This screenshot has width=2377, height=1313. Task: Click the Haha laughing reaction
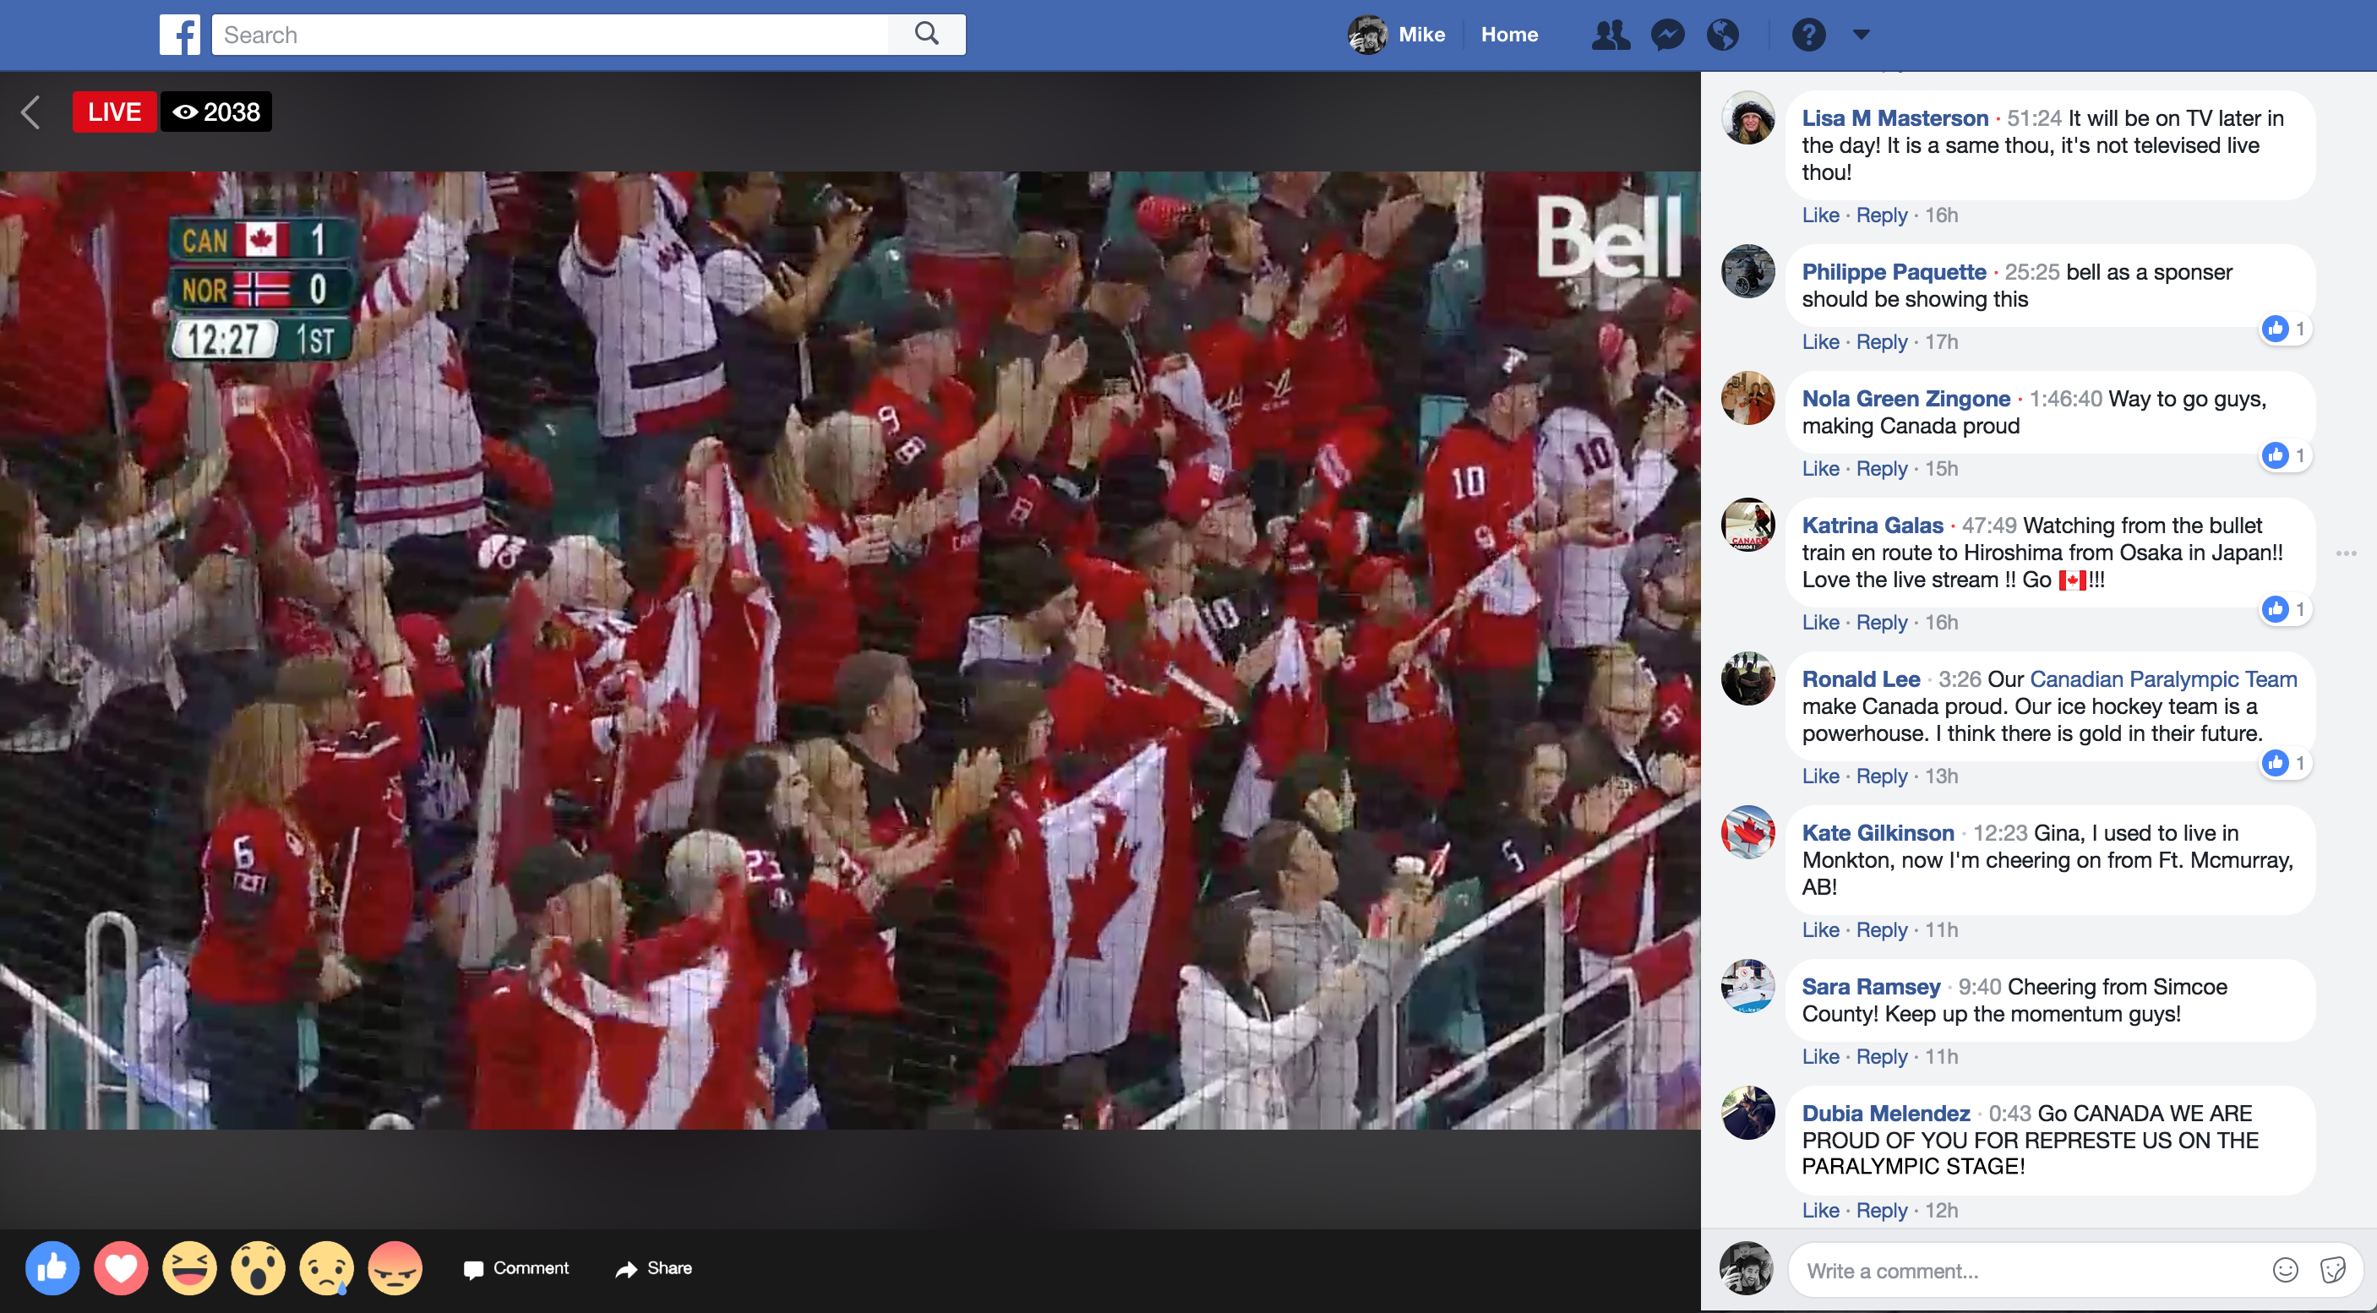tap(189, 1269)
